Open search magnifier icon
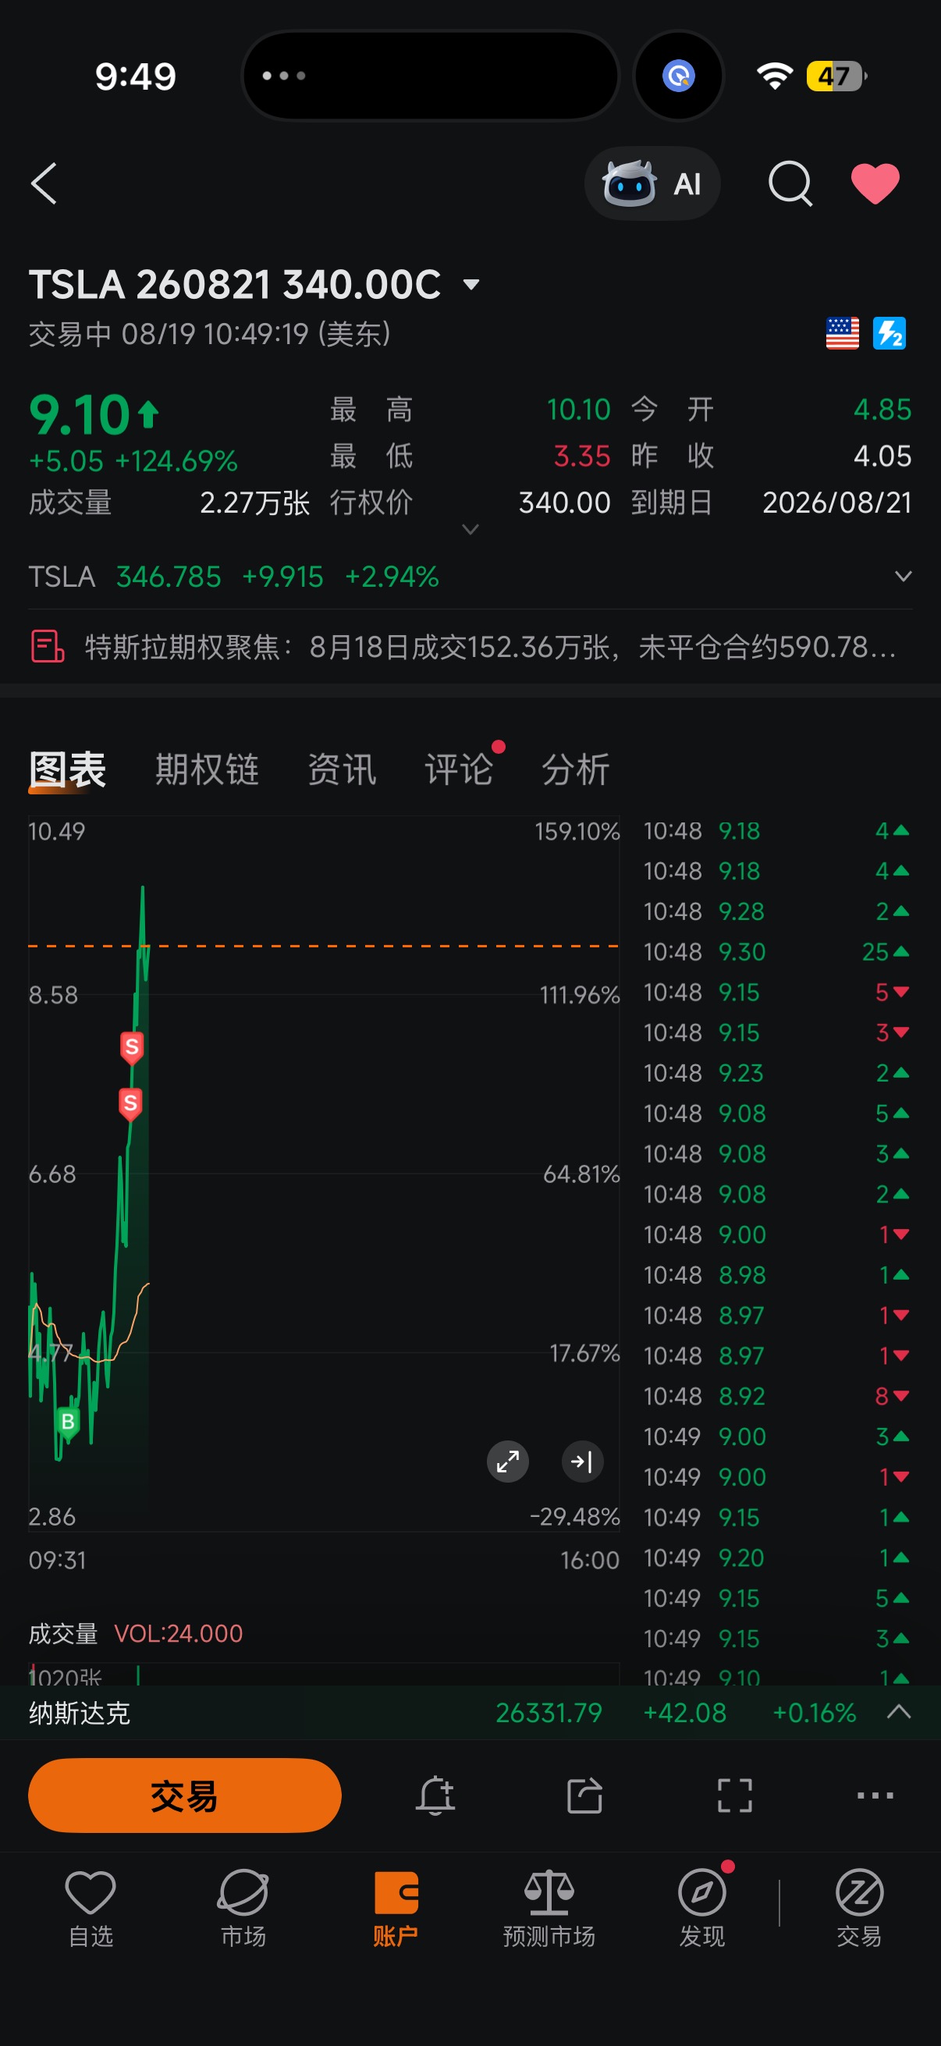The height and width of the screenshot is (2046, 941). pos(790,183)
